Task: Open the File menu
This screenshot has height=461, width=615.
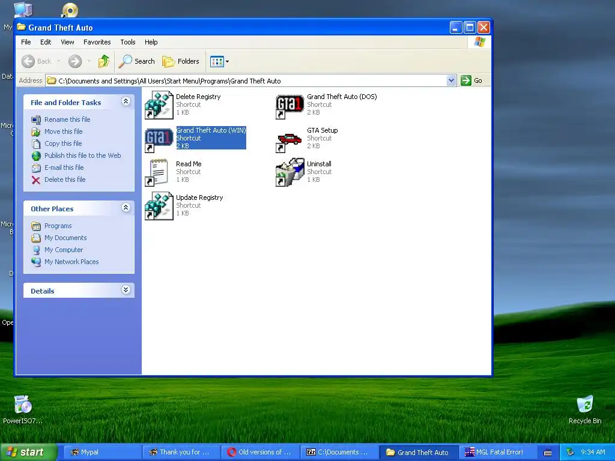Action: (x=26, y=42)
